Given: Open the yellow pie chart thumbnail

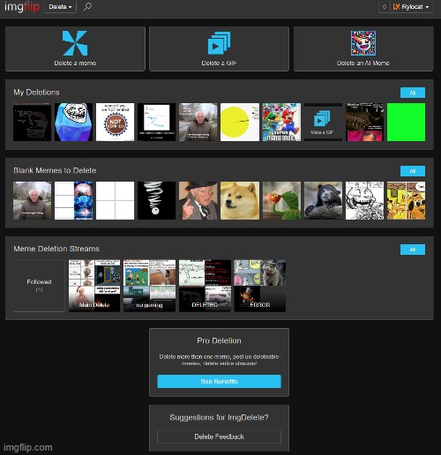Looking at the screenshot, I should (x=240, y=122).
